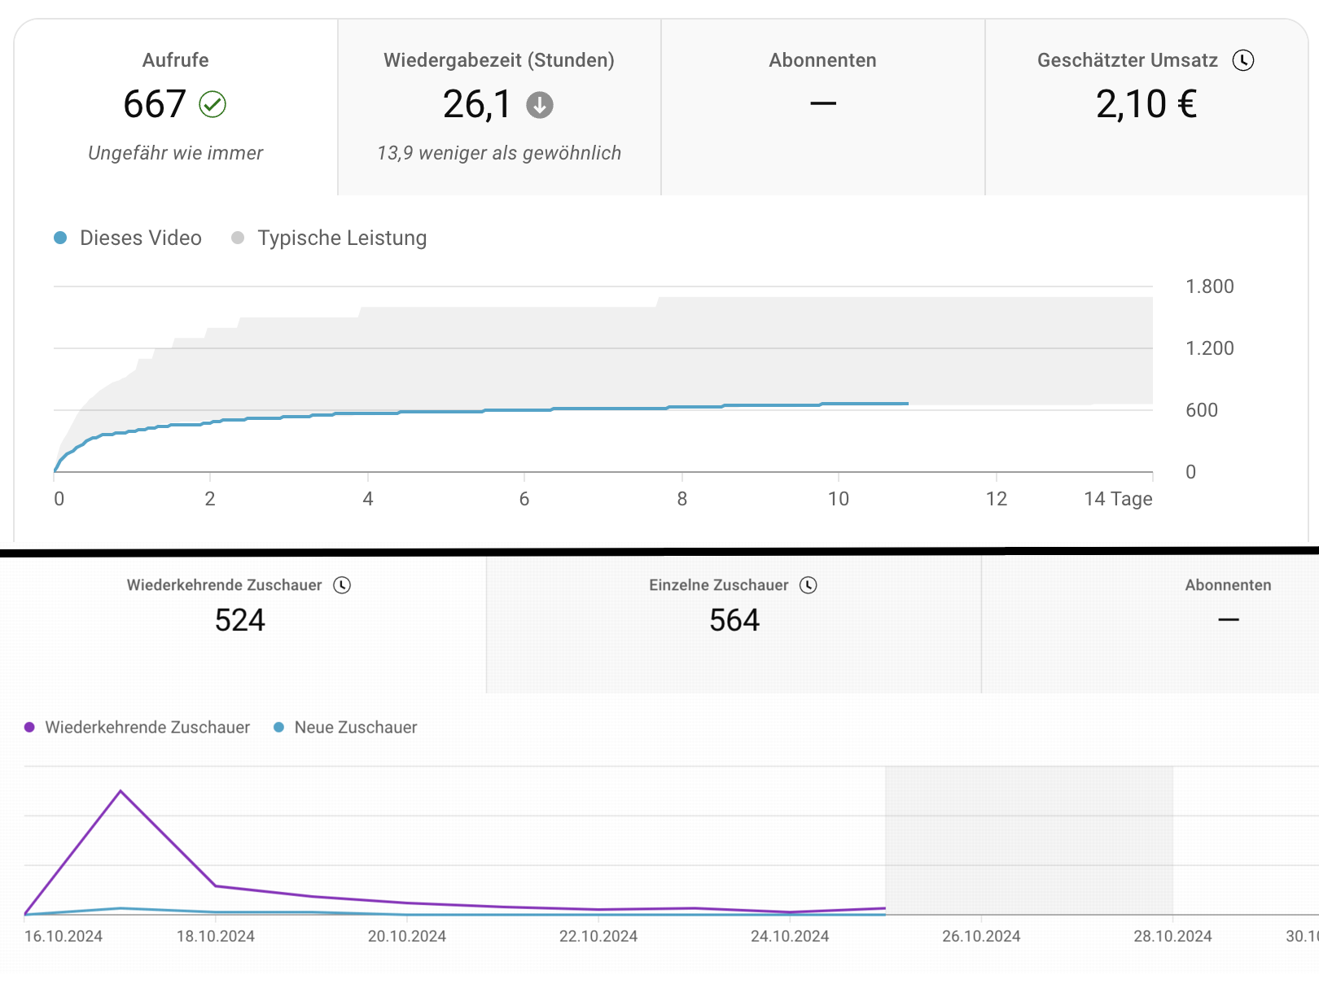Click clock icon next to Wiederkehrende Zuschauer
The height and width of the screenshot is (988, 1319).
coord(342,585)
